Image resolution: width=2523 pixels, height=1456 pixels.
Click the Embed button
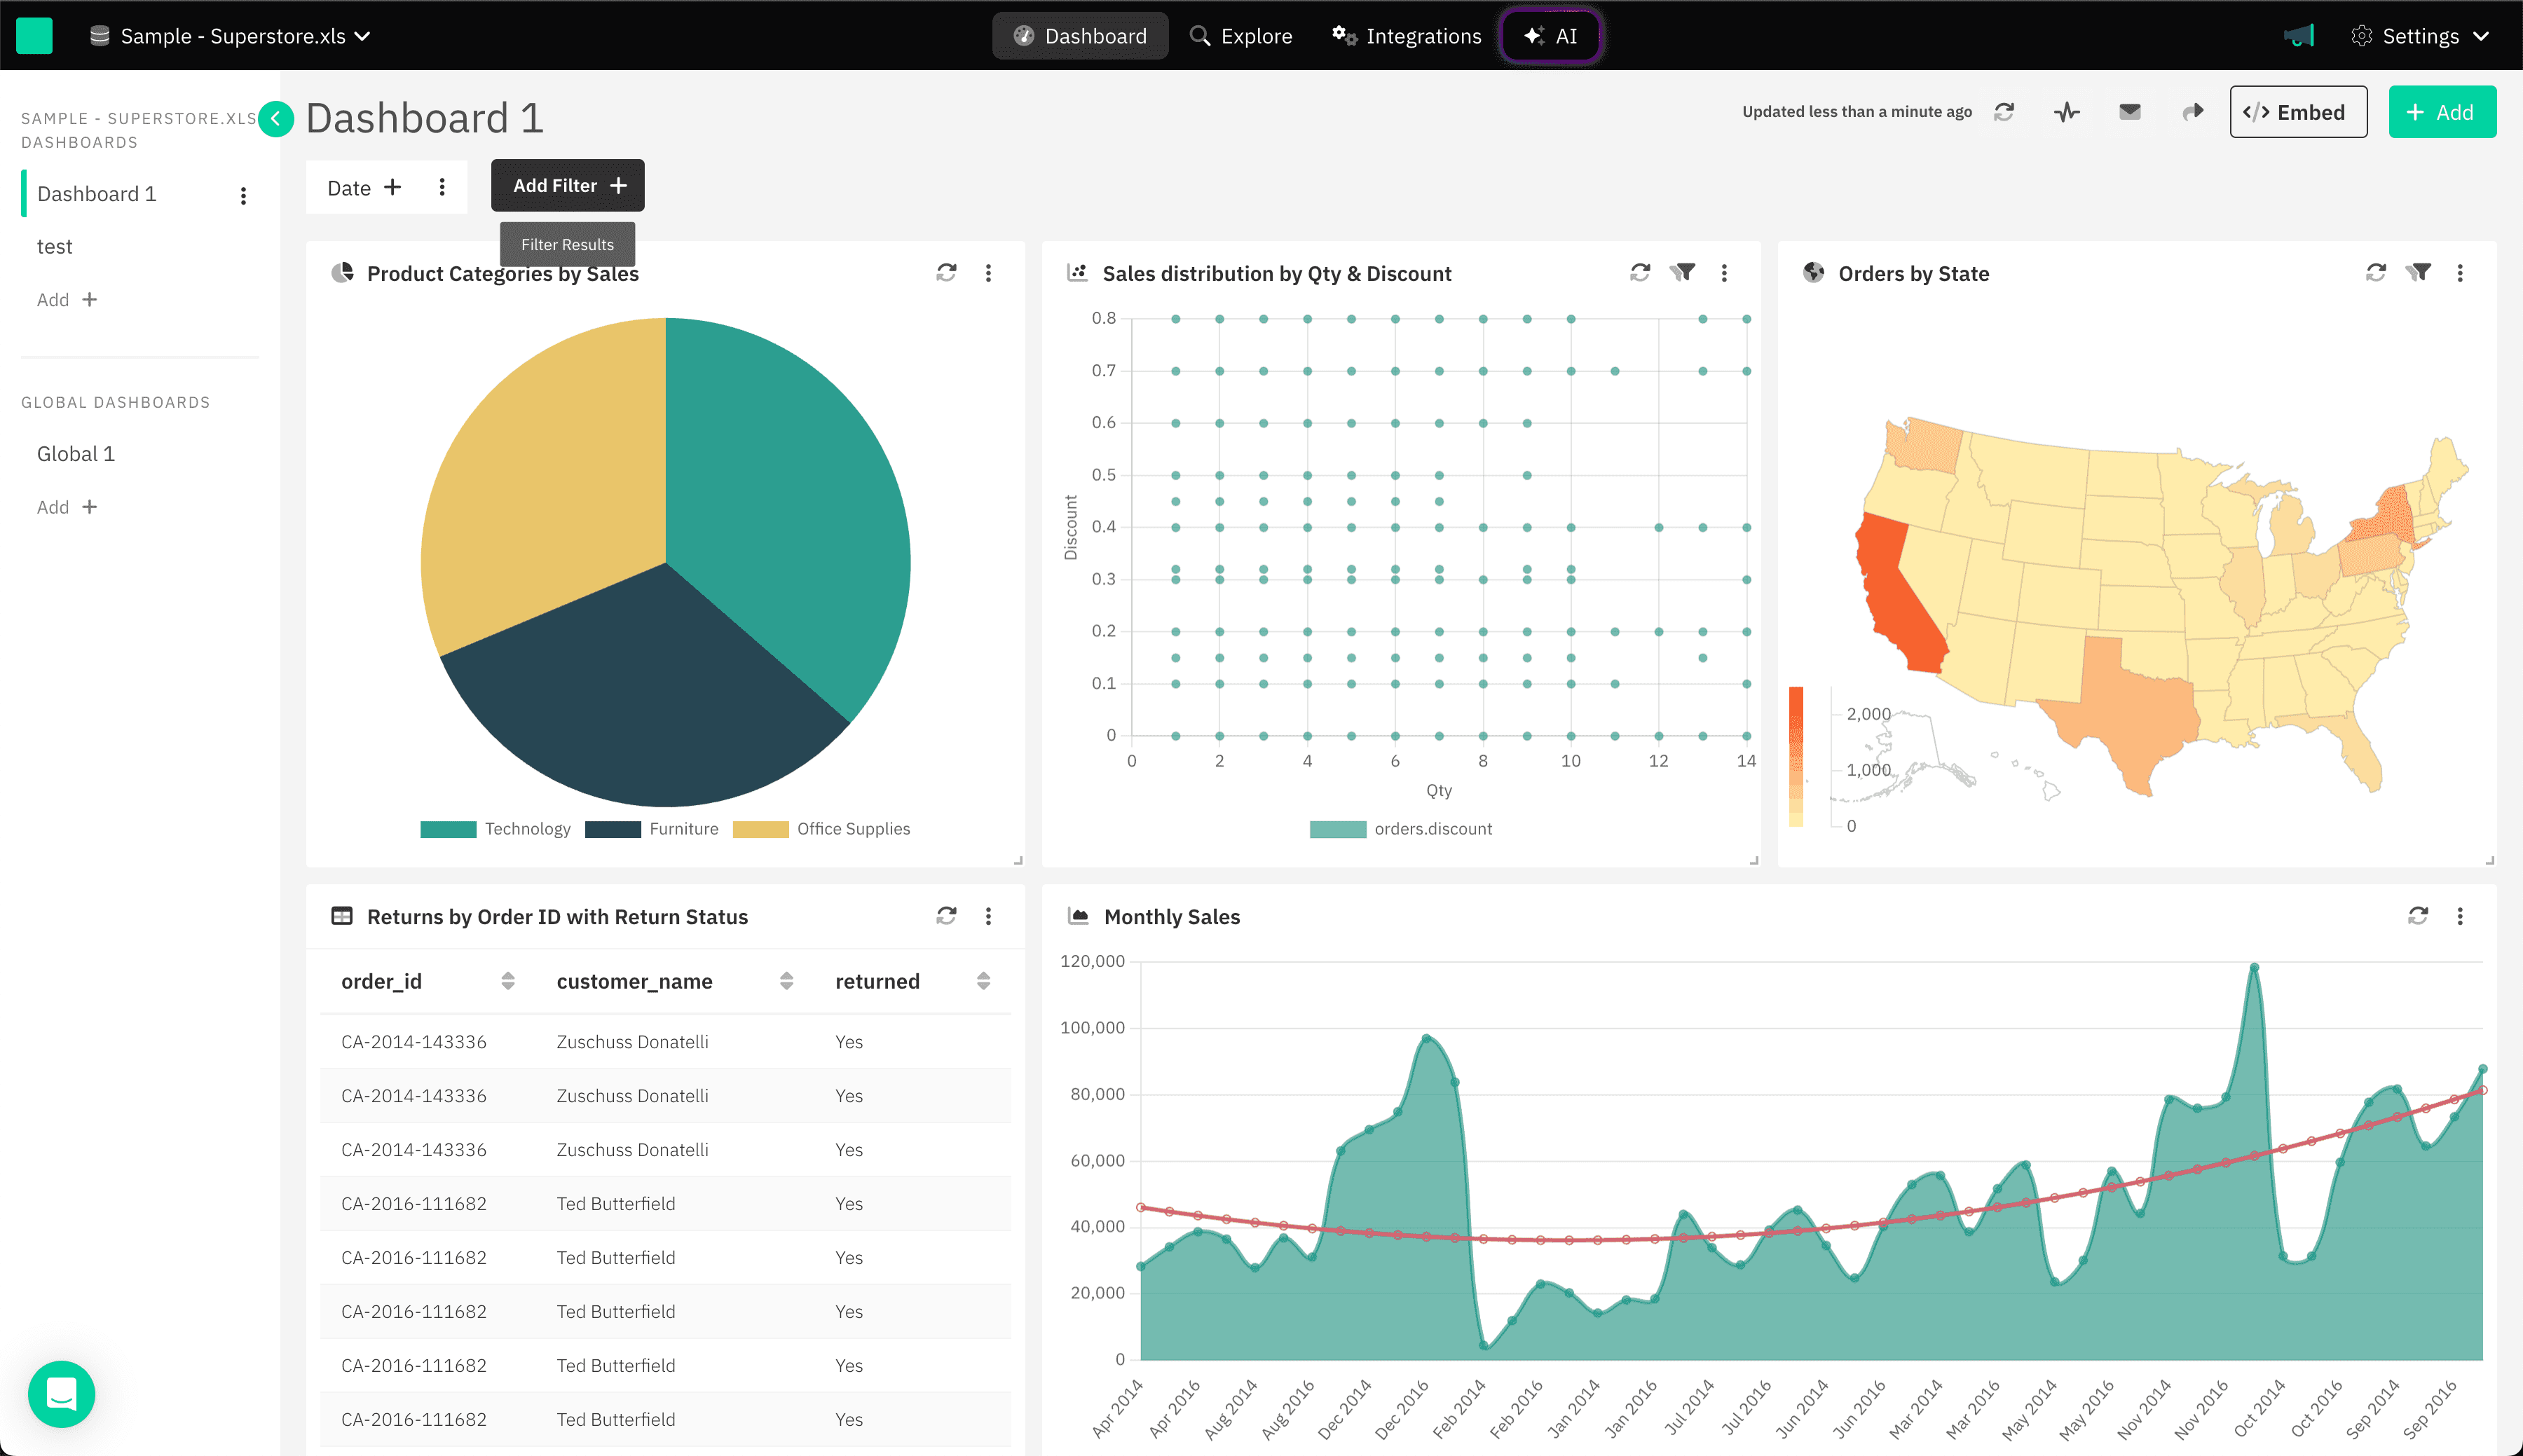[2298, 112]
